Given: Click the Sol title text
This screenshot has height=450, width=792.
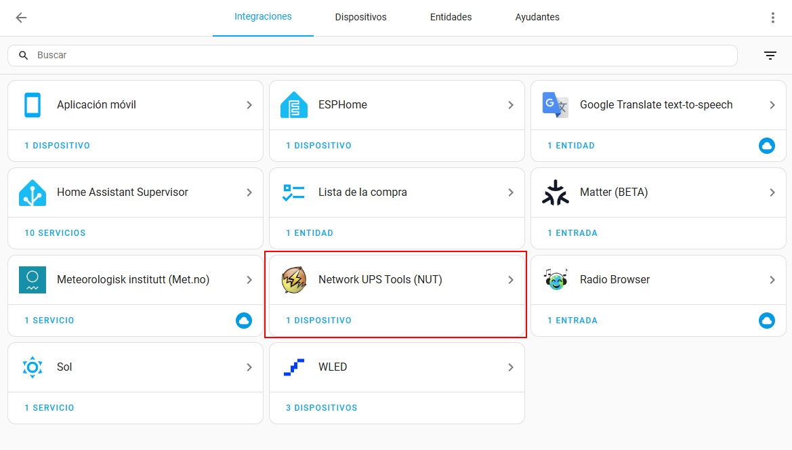Looking at the screenshot, I should tap(64, 367).
